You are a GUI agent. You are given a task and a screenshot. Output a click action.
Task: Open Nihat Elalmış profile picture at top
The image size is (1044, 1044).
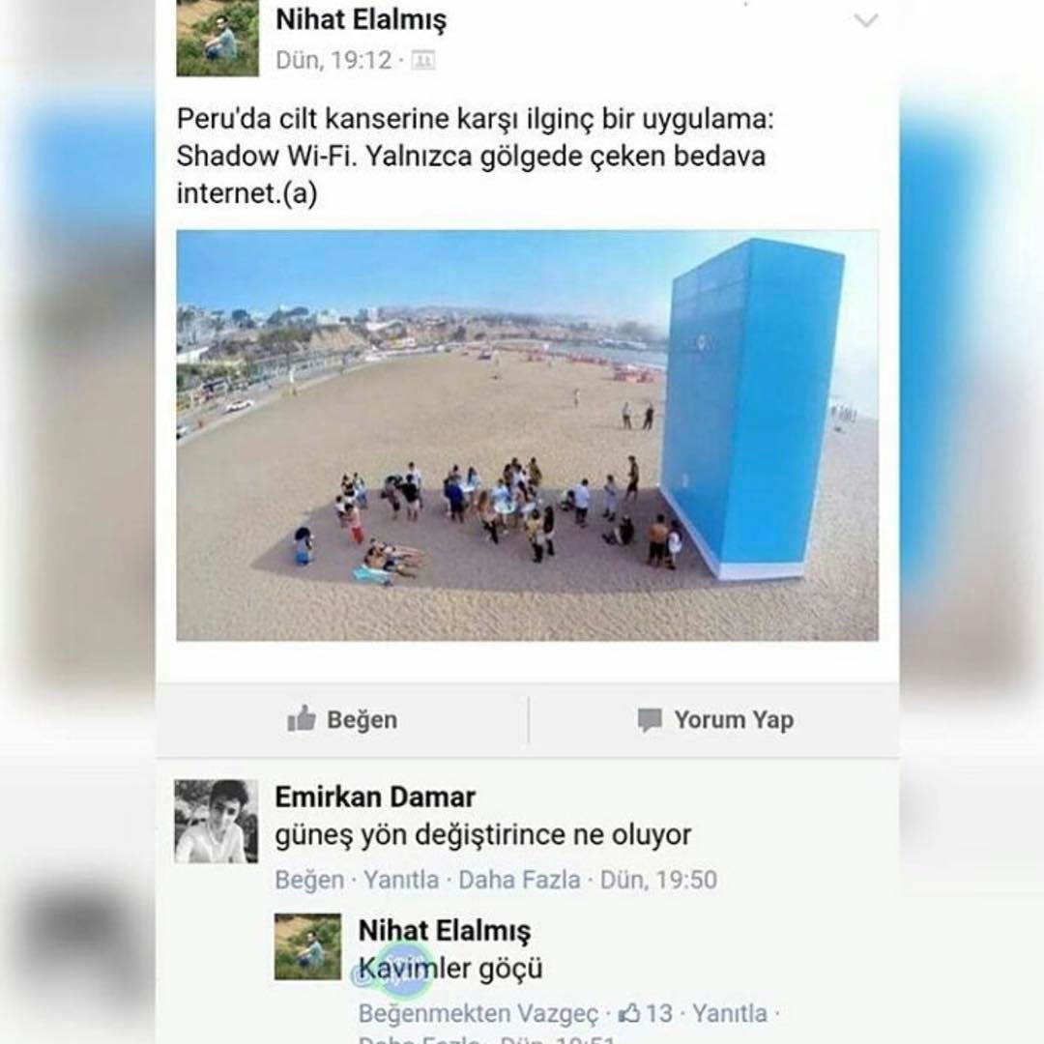coord(217,38)
